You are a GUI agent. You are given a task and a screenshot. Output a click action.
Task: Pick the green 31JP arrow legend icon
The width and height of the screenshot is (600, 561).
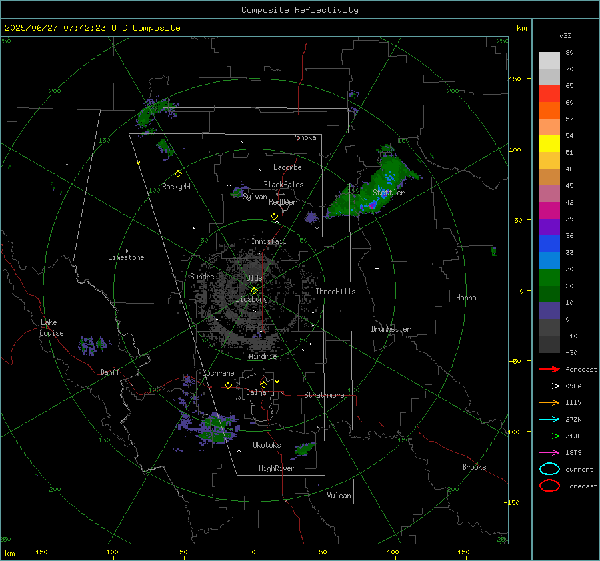click(x=549, y=436)
